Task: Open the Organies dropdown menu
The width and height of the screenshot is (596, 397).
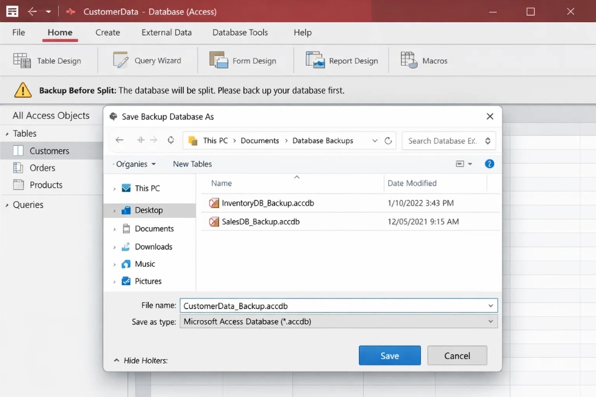Action: click(134, 164)
